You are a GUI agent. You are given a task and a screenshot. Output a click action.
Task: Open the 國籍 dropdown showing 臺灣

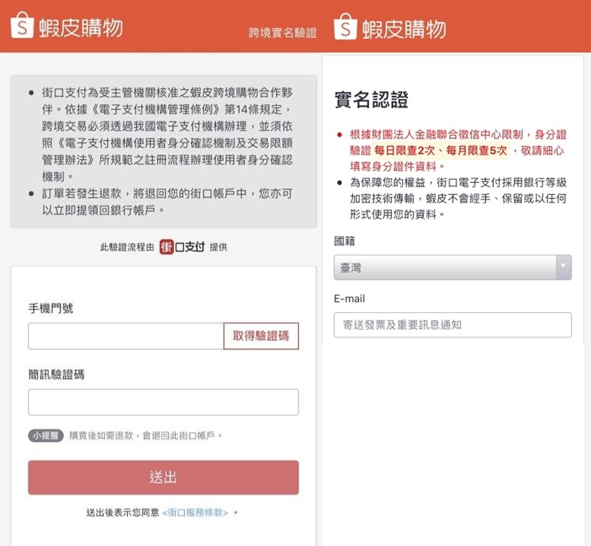coord(445,267)
